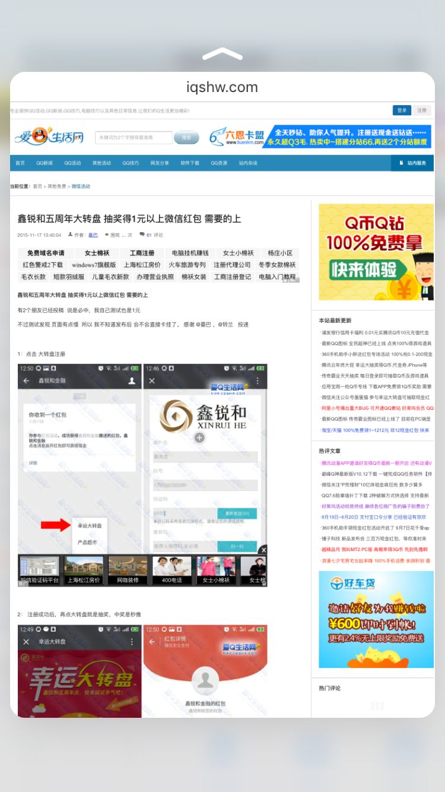The width and height of the screenshot is (445, 792).
Task: Click the 爱Q生活网 site logo
Action: [49, 137]
